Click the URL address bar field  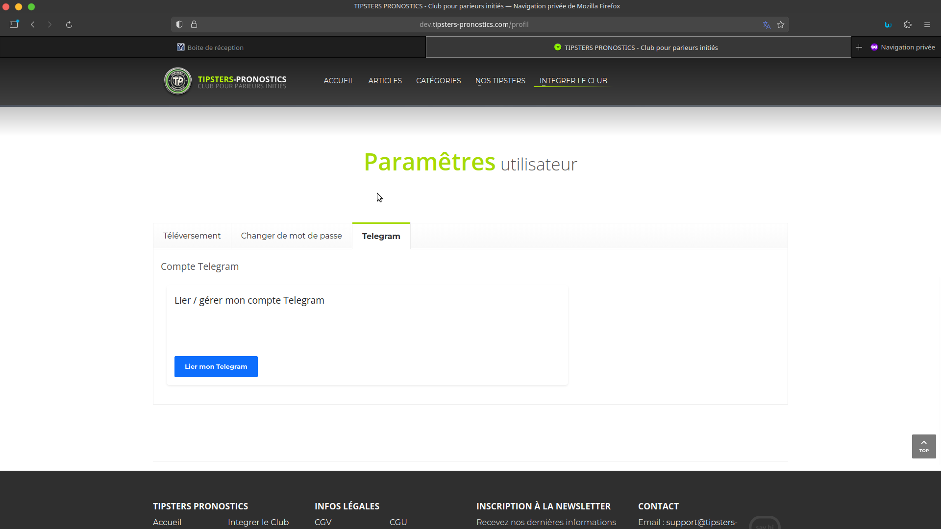473,24
